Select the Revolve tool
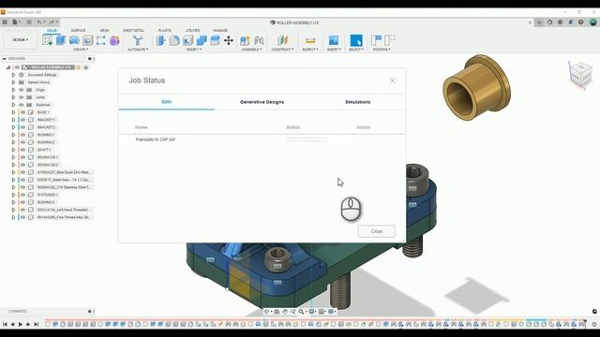 point(74,40)
